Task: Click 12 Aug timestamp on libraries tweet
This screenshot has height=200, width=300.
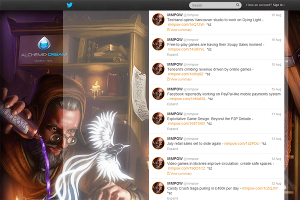Action: point(276,159)
